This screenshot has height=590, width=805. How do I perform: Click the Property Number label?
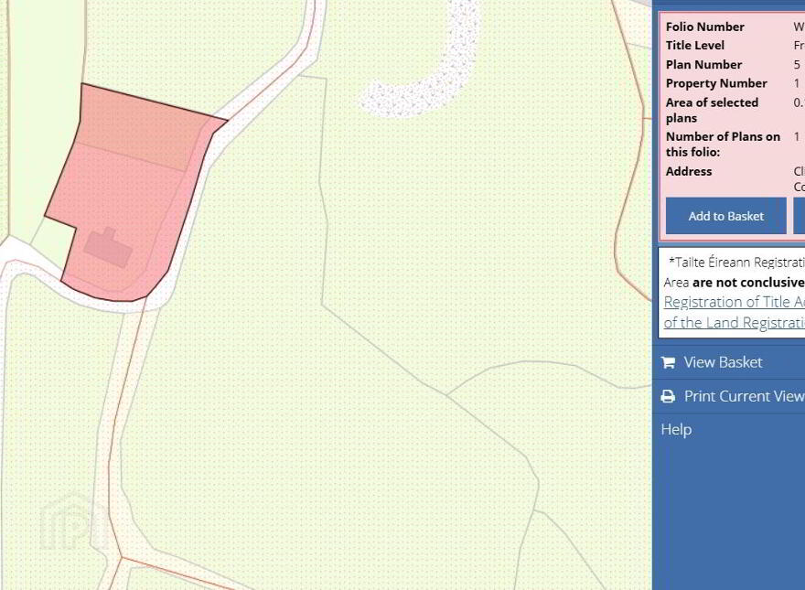pos(716,83)
